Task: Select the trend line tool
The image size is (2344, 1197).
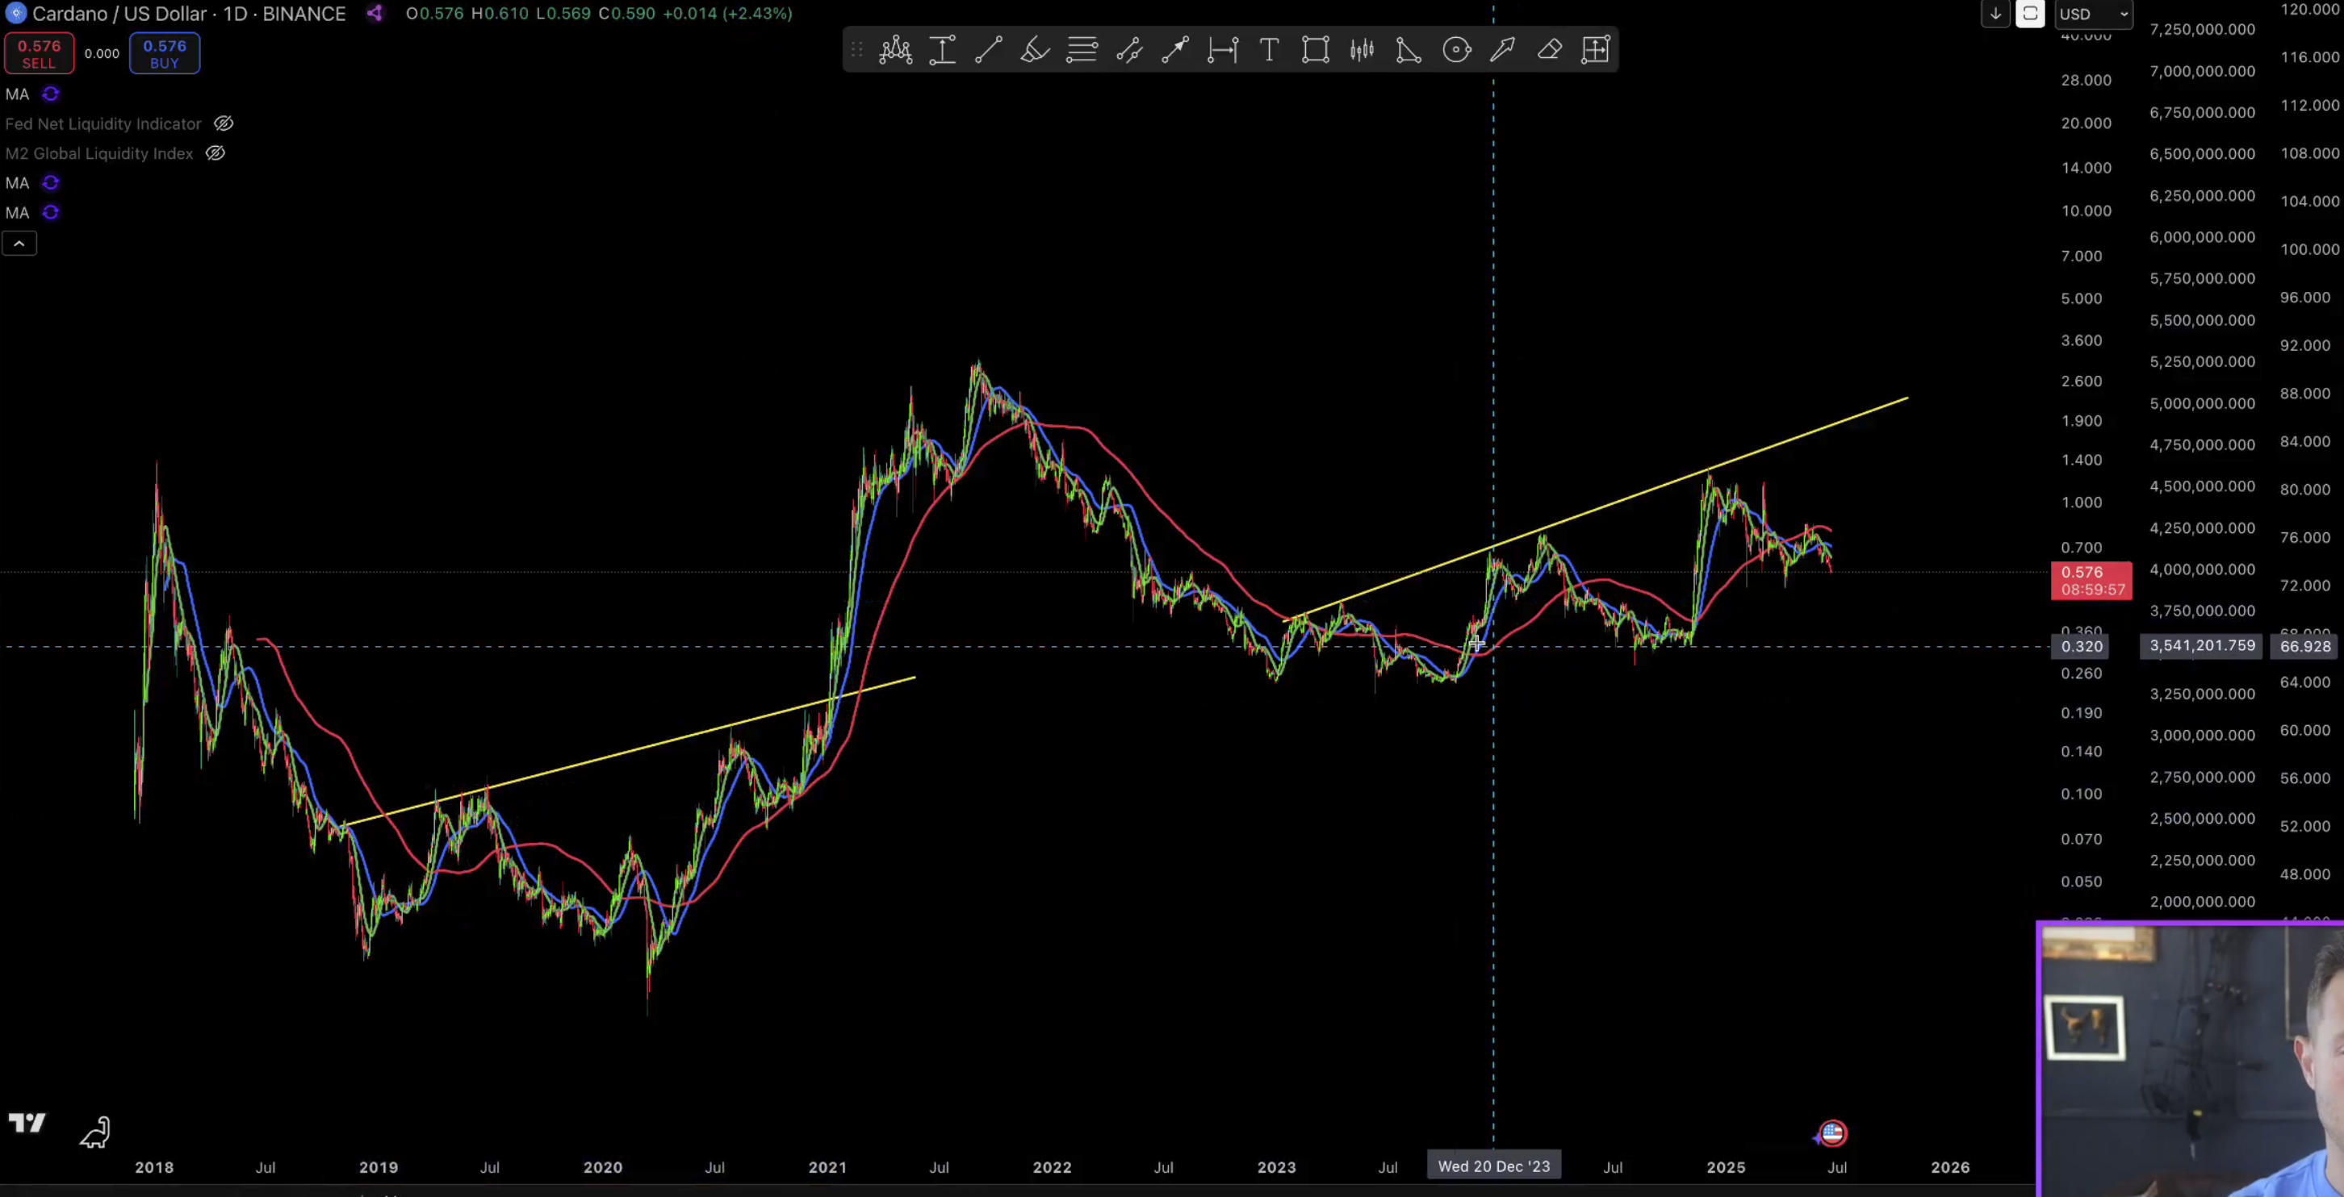Action: click(988, 49)
